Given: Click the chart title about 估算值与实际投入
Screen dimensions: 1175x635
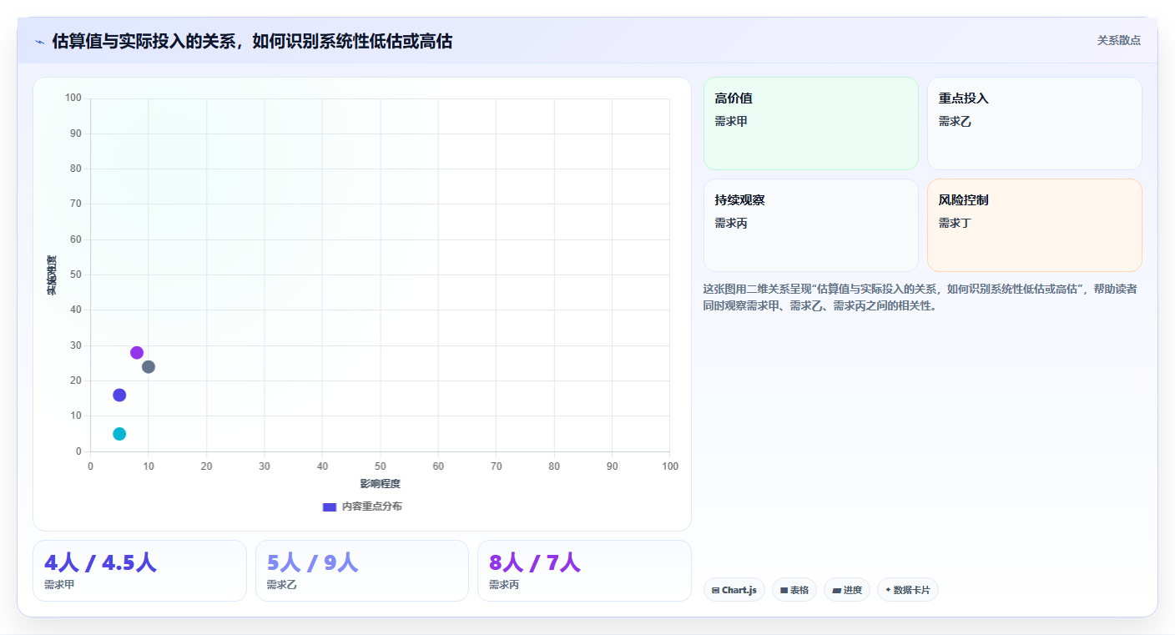Looking at the screenshot, I should pyautogui.click(x=252, y=42).
